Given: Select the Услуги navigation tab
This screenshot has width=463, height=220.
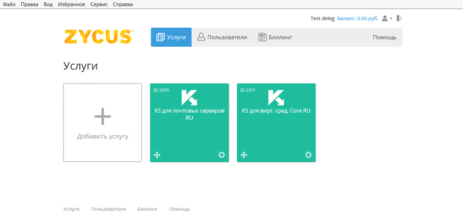Looking at the screenshot, I should tap(171, 37).
